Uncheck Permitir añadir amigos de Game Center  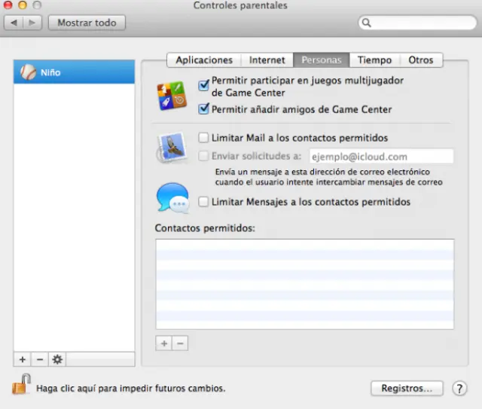pos(203,109)
